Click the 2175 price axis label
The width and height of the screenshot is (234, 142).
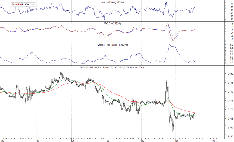(x=230, y=101)
